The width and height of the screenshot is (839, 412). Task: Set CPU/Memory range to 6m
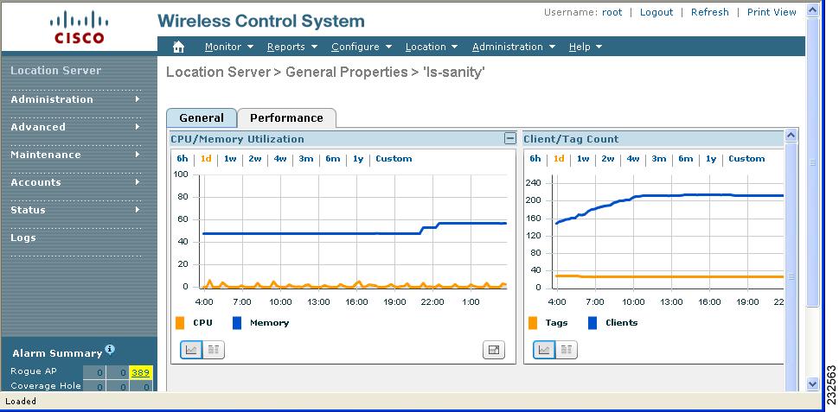click(x=333, y=159)
